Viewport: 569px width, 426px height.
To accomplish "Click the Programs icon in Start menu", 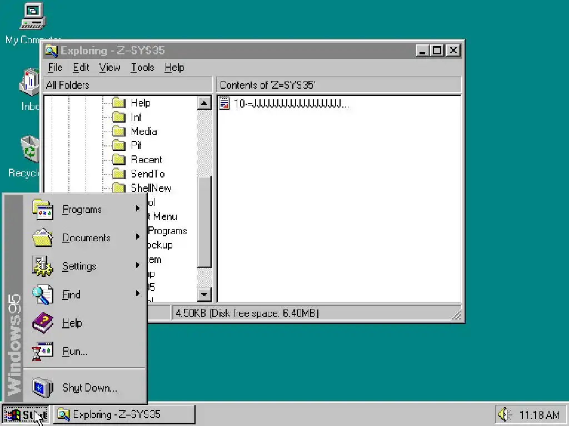I will (x=43, y=209).
